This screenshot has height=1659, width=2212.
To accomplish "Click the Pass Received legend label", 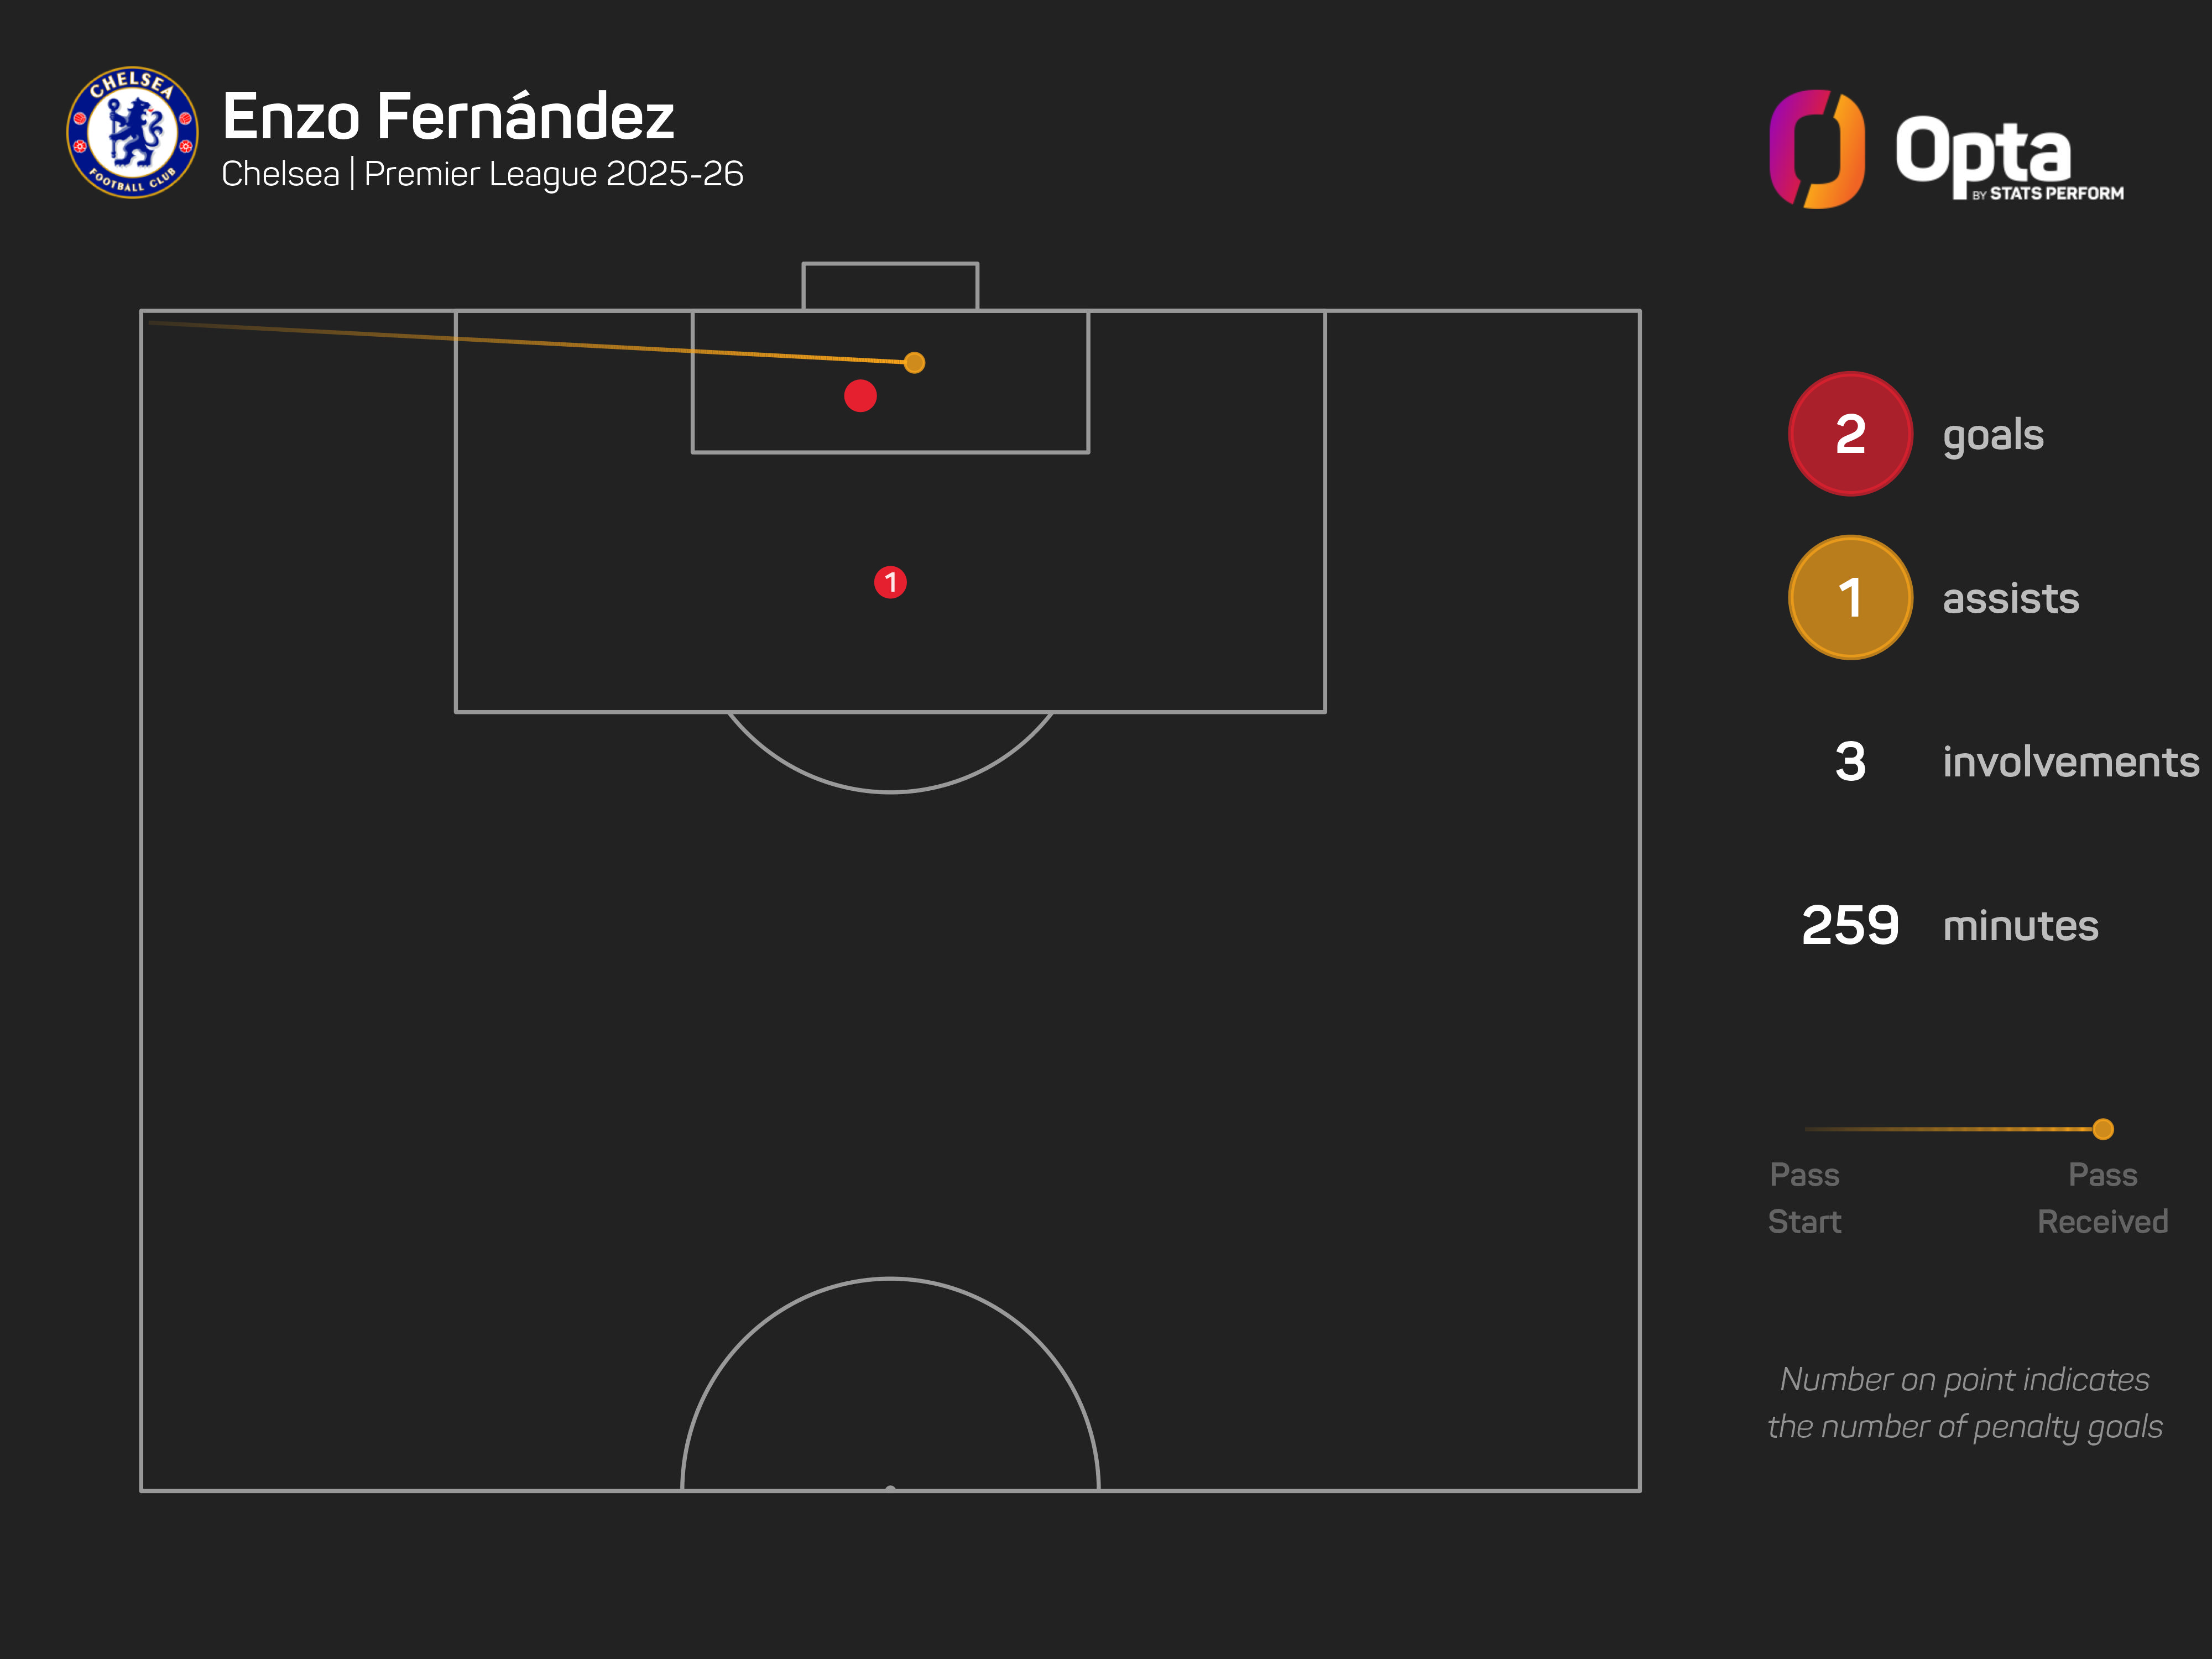I will click(2102, 1197).
